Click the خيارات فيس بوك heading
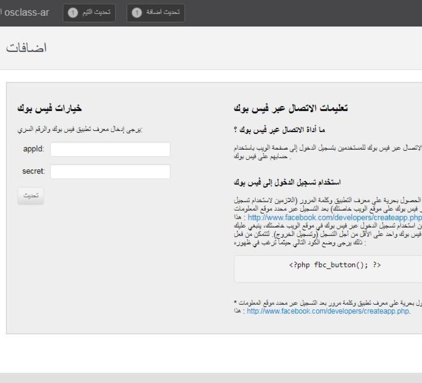Image resolution: width=422 pixels, height=383 pixels. tap(49, 108)
